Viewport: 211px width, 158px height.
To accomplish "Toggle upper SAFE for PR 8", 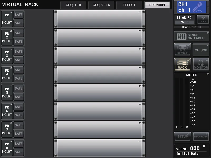I will [x=19, y=144].
